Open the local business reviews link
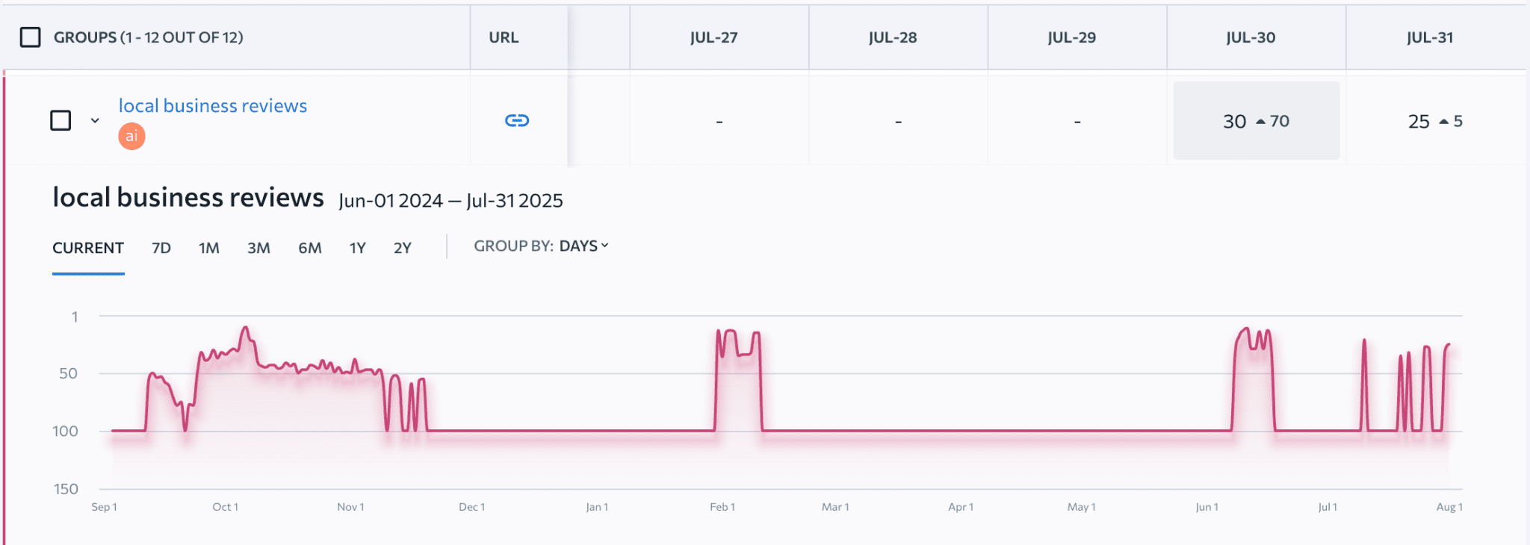 click(213, 106)
